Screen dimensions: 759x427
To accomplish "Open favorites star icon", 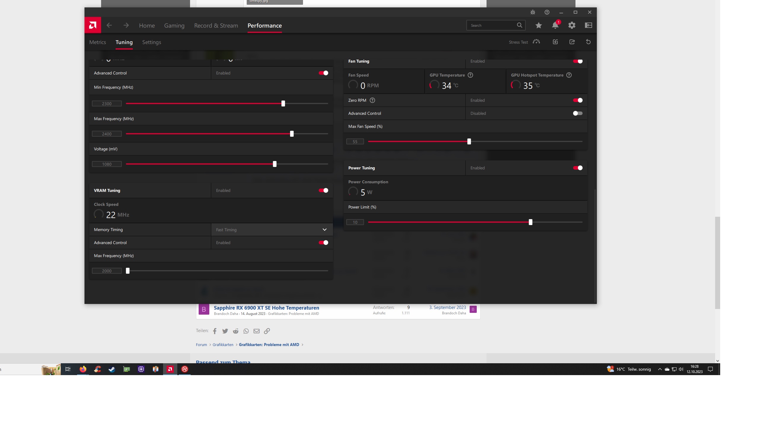I will (x=538, y=26).
